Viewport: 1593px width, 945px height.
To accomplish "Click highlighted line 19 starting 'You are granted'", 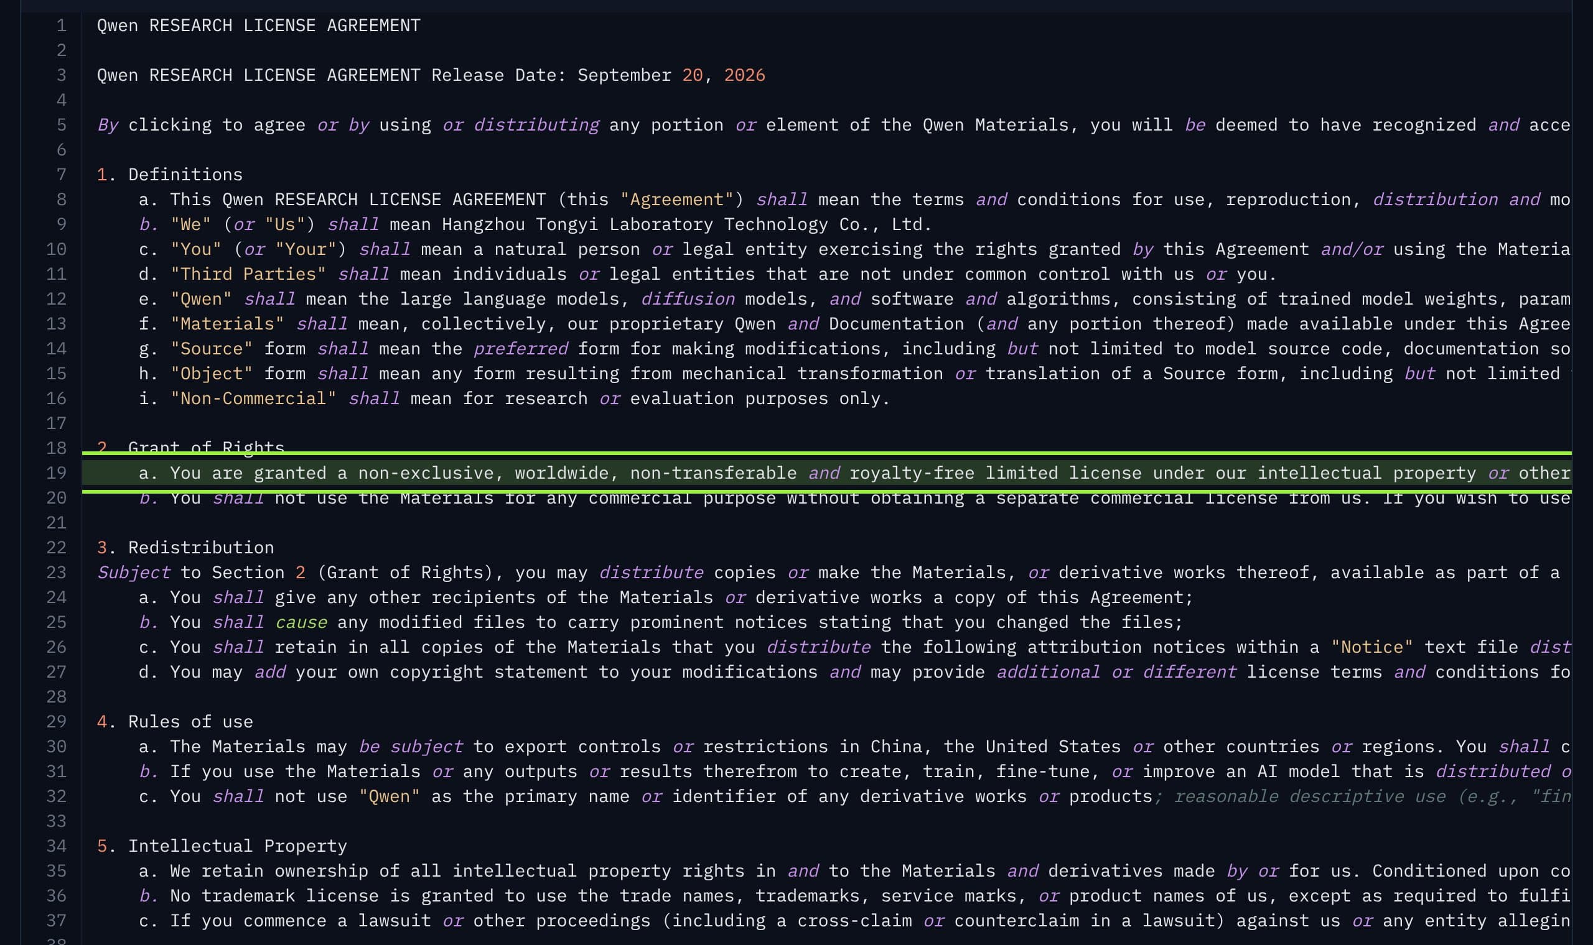I will click(826, 473).
